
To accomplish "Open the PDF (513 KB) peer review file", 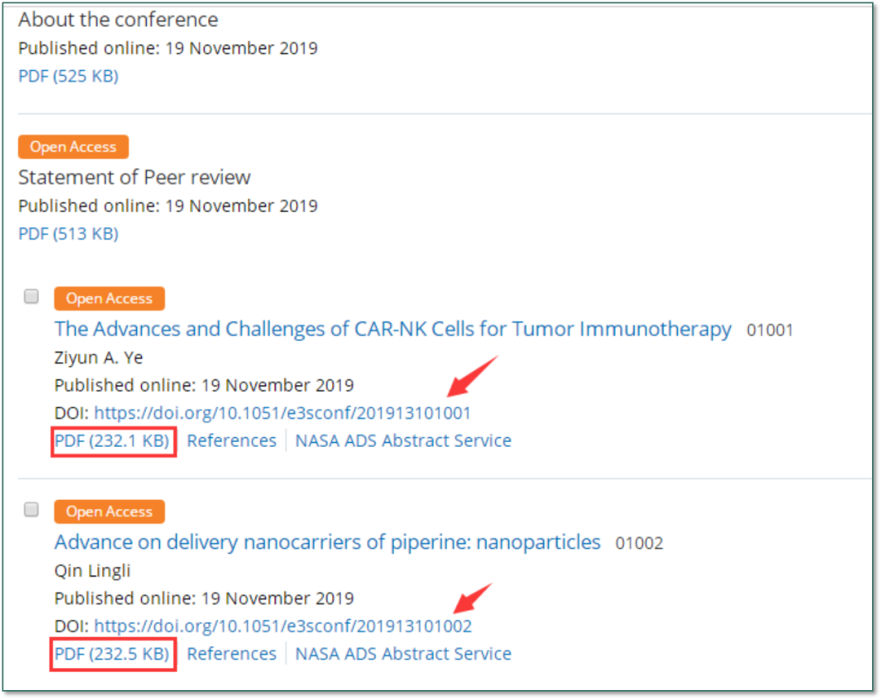I will (x=69, y=233).
